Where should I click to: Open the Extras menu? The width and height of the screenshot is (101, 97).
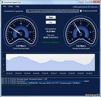pos(11,6)
